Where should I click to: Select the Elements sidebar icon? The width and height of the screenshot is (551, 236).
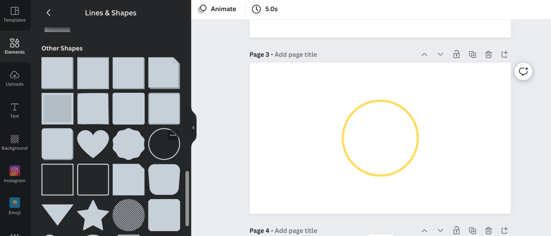pyautogui.click(x=15, y=46)
